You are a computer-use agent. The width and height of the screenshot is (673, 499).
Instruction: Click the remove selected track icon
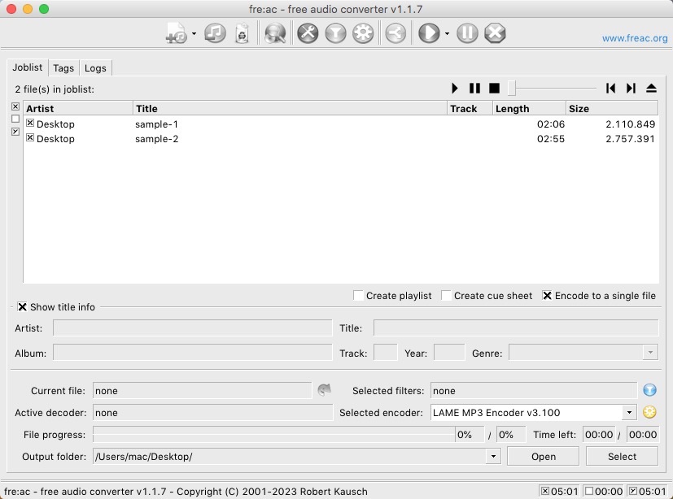(x=215, y=33)
